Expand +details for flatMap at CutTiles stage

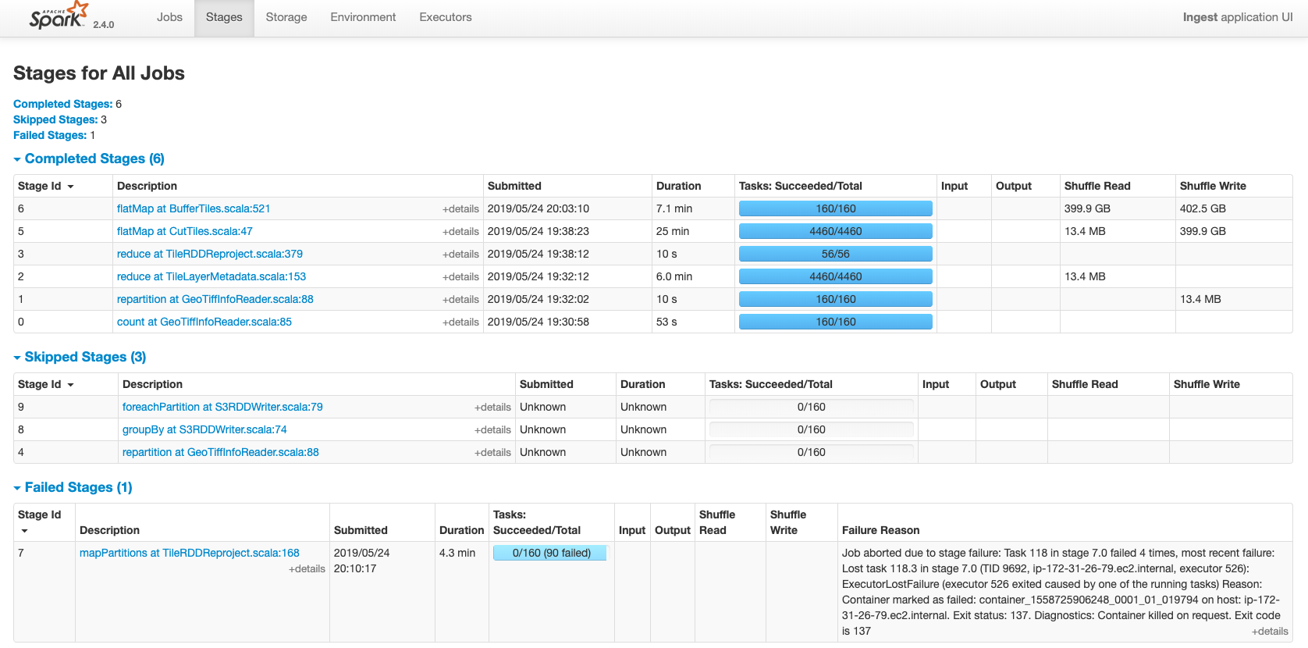pos(460,232)
